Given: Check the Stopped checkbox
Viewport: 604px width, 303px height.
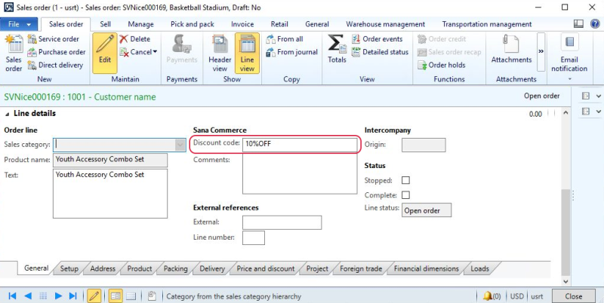Looking at the screenshot, I should [405, 181].
